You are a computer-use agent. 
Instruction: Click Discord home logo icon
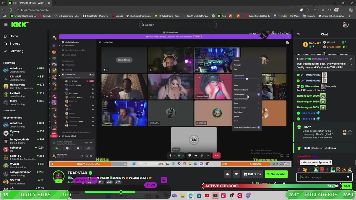click(54, 37)
